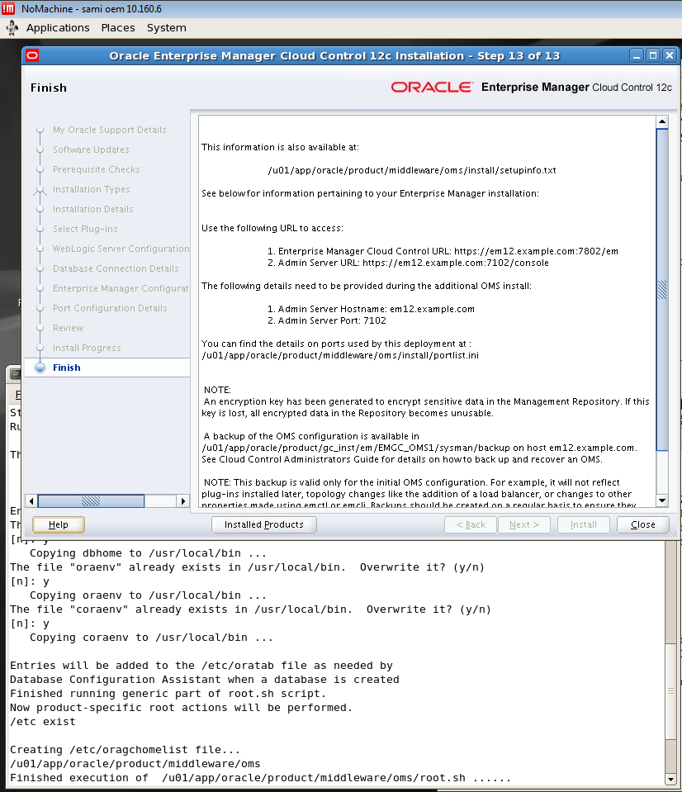Click step list scroll right arrow
682x792 pixels.
click(x=182, y=501)
